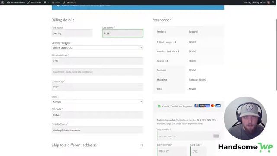Click the card brand icon in Card number field
This screenshot has width=277, height=156.
coord(216,136)
